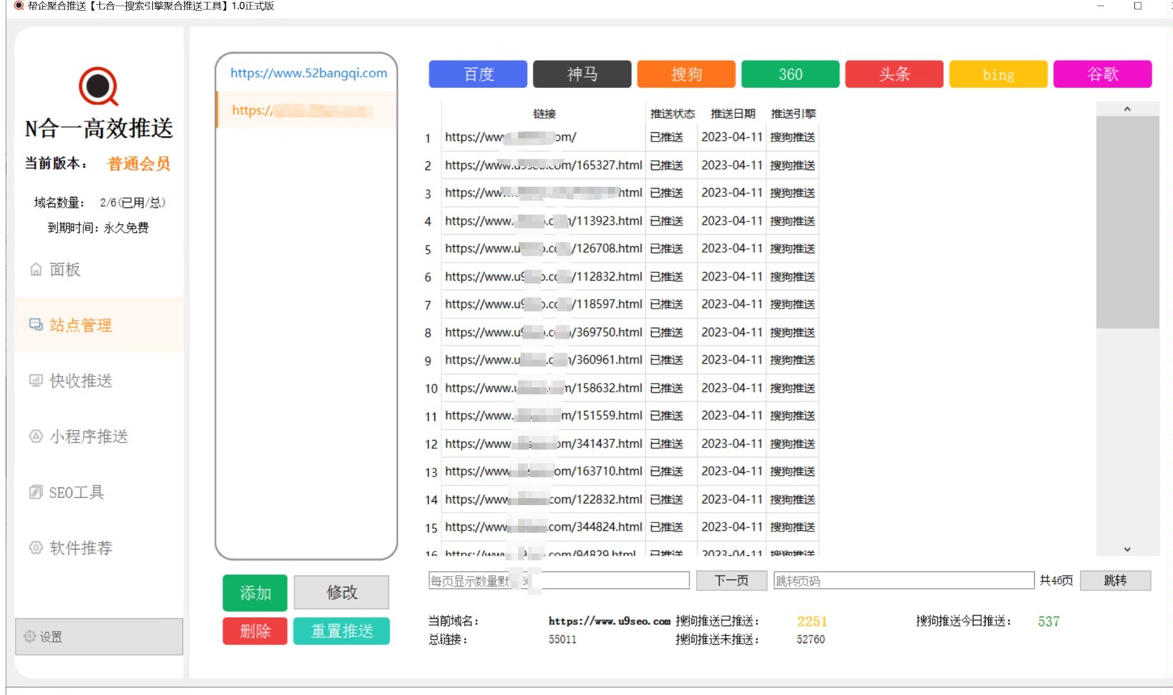This screenshot has width=1173, height=695.
Task: Click the 下一页 button
Action: (732, 580)
